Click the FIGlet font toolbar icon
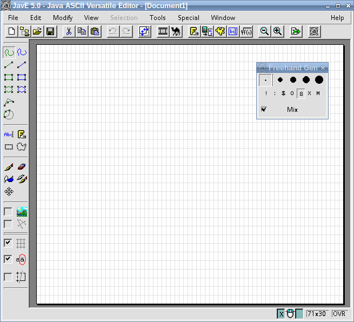354x322 pixels. pos(194,31)
